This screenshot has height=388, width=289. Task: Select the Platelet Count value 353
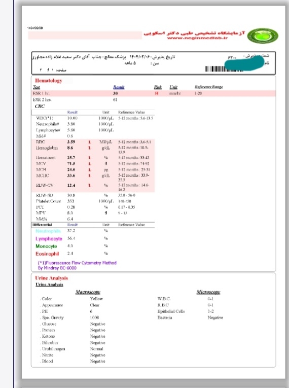71,201
